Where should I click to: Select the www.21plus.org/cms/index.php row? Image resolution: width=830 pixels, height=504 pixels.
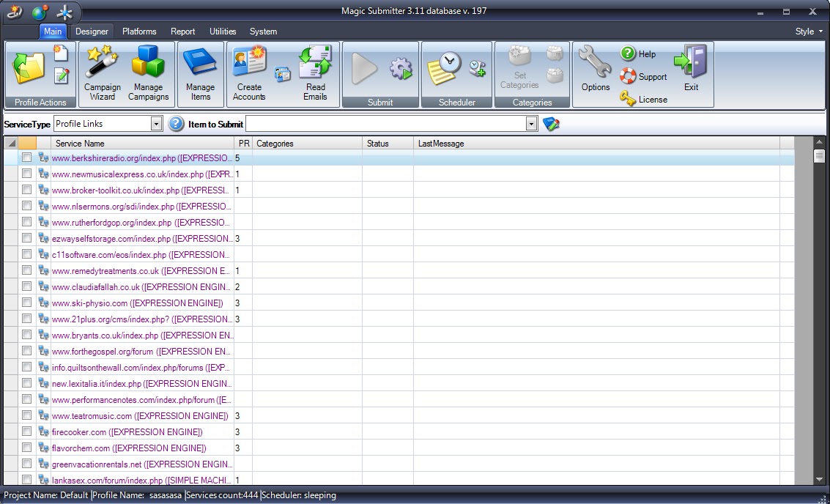pyautogui.click(x=399, y=319)
